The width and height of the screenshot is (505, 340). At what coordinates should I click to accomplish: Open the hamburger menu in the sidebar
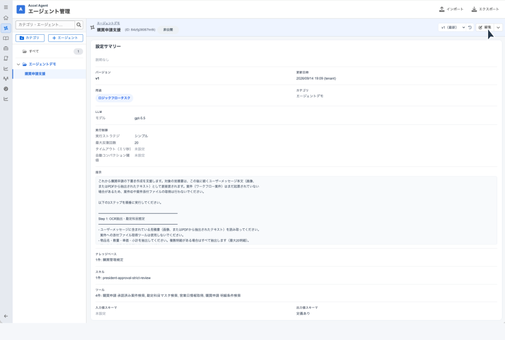click(6, 7)
